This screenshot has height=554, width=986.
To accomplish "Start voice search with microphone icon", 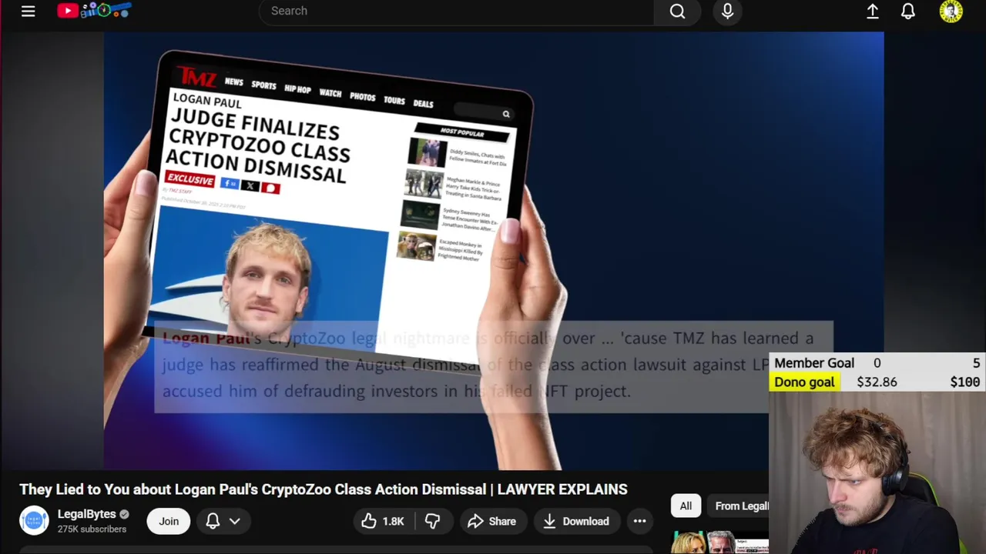I will 727,11.
